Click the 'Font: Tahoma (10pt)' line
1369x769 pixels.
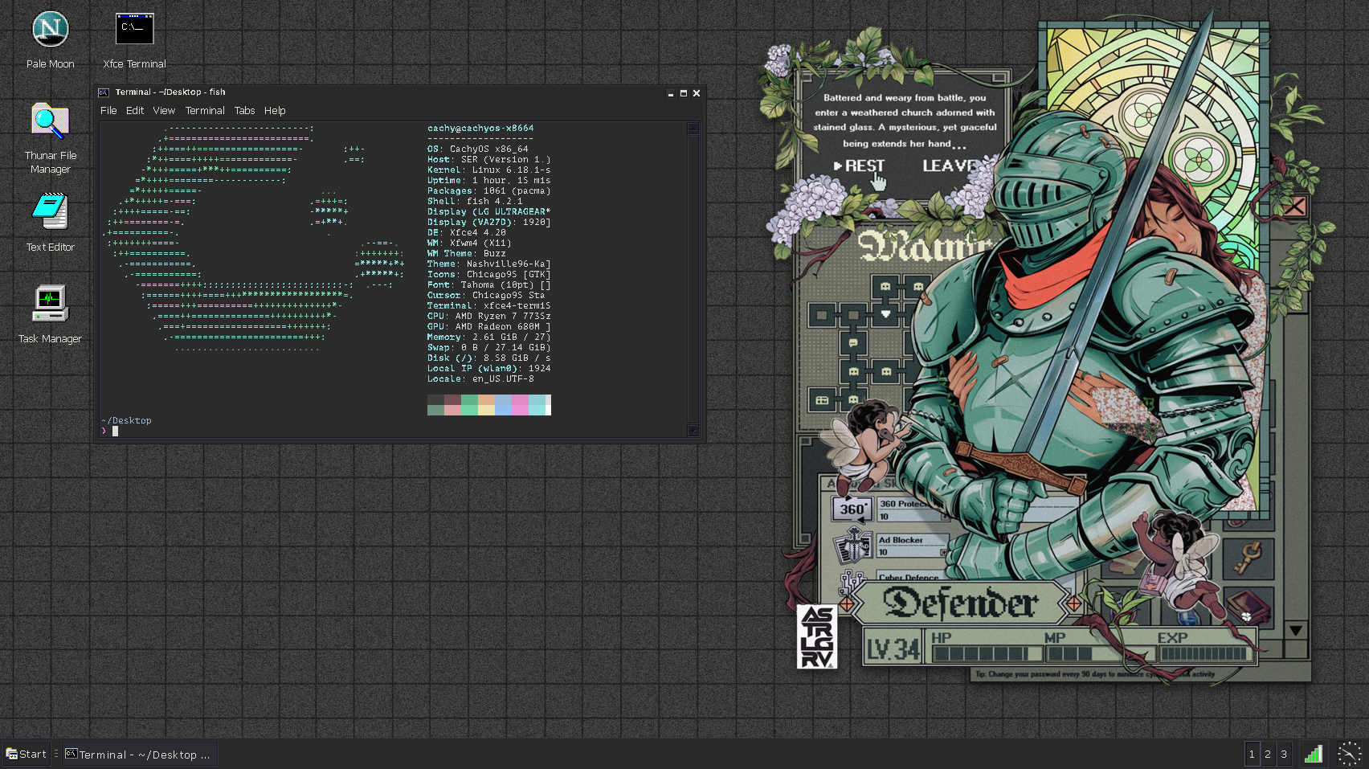pyautogui.click(x=489, y=285)
